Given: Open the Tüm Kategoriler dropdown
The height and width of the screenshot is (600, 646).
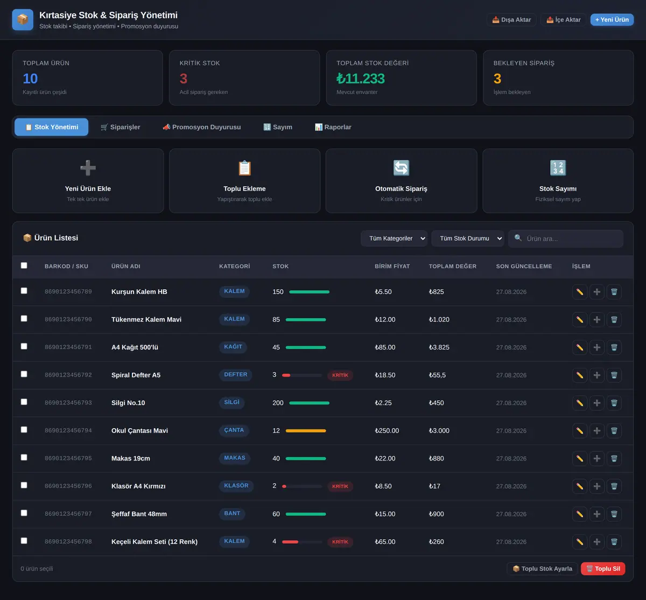Looking at the screenshot, I should click(x=394, y=239).
